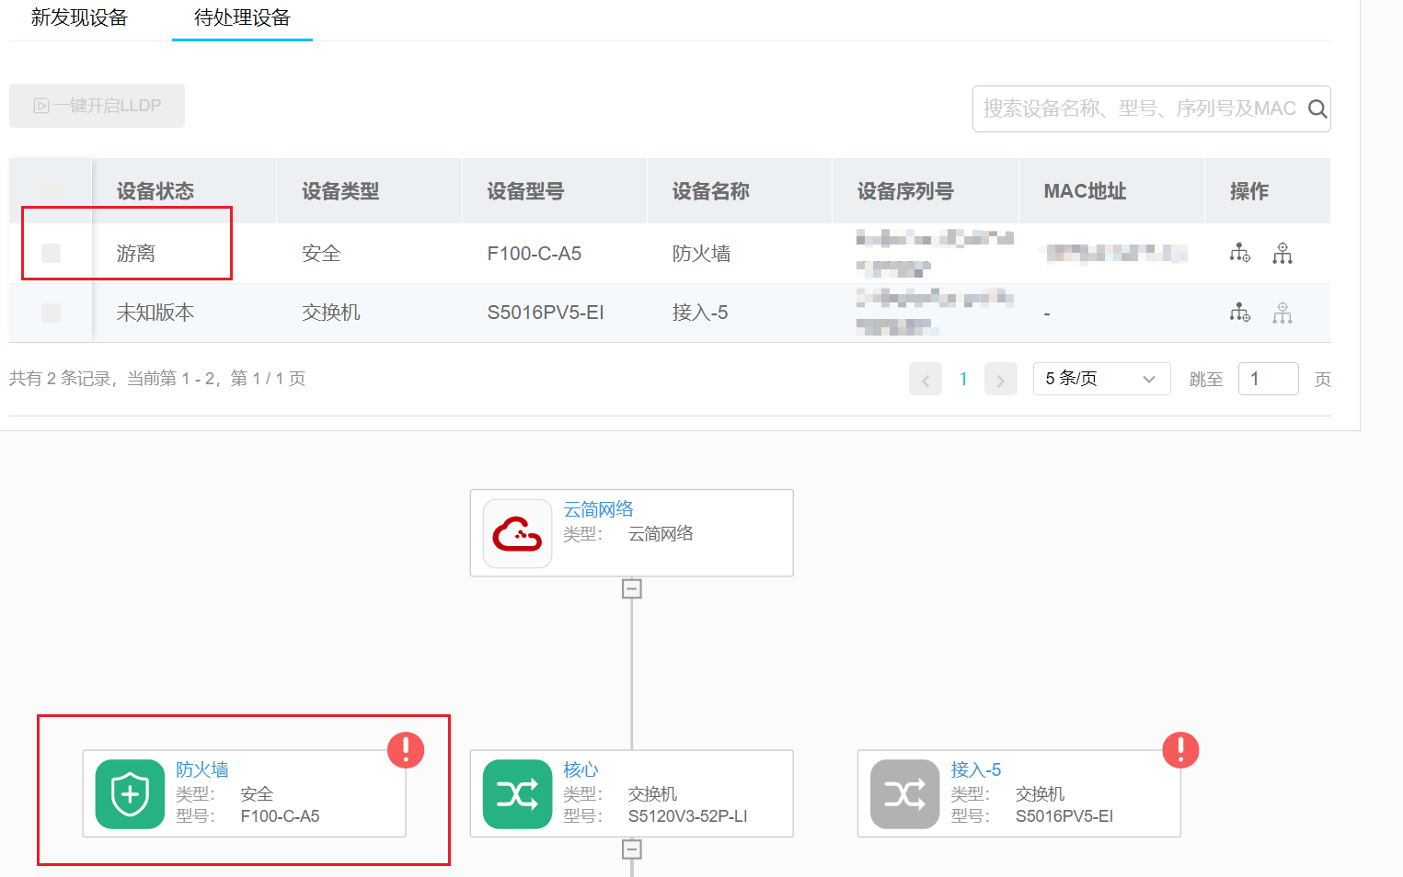Click the S5016PV5-EI model text in 接入-5 node
Viewport: 1403px width, 877px height.
pos(1064,816)
